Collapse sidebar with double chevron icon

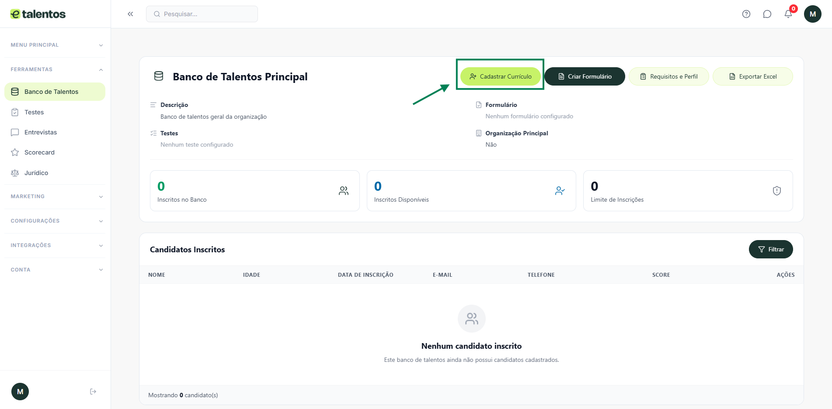[130, 14]
